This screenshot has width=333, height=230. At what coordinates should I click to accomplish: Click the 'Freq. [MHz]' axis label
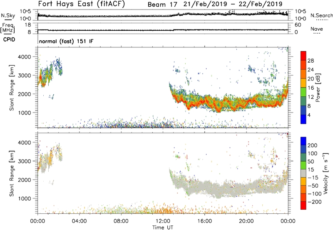point(7,28)
